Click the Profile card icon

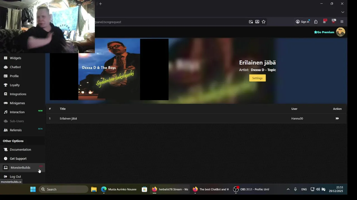coord(6,76)
